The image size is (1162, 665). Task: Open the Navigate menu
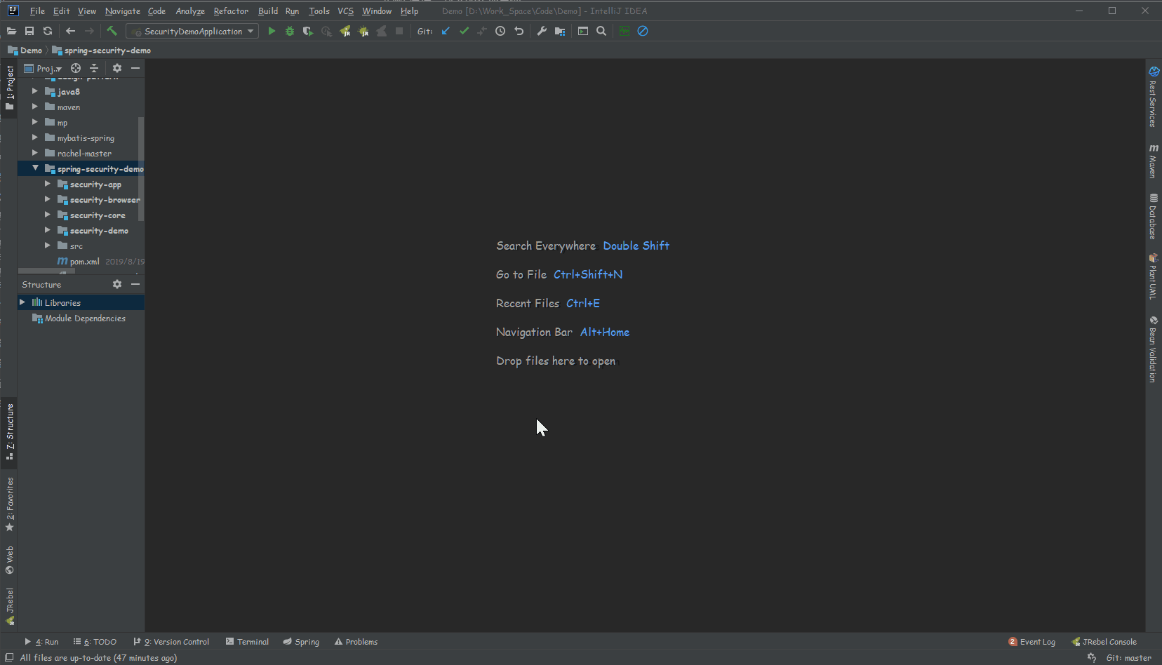tap(123, 11)
